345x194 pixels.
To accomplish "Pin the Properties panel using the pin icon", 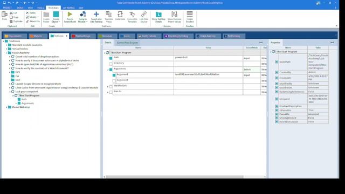I will 332,42.
